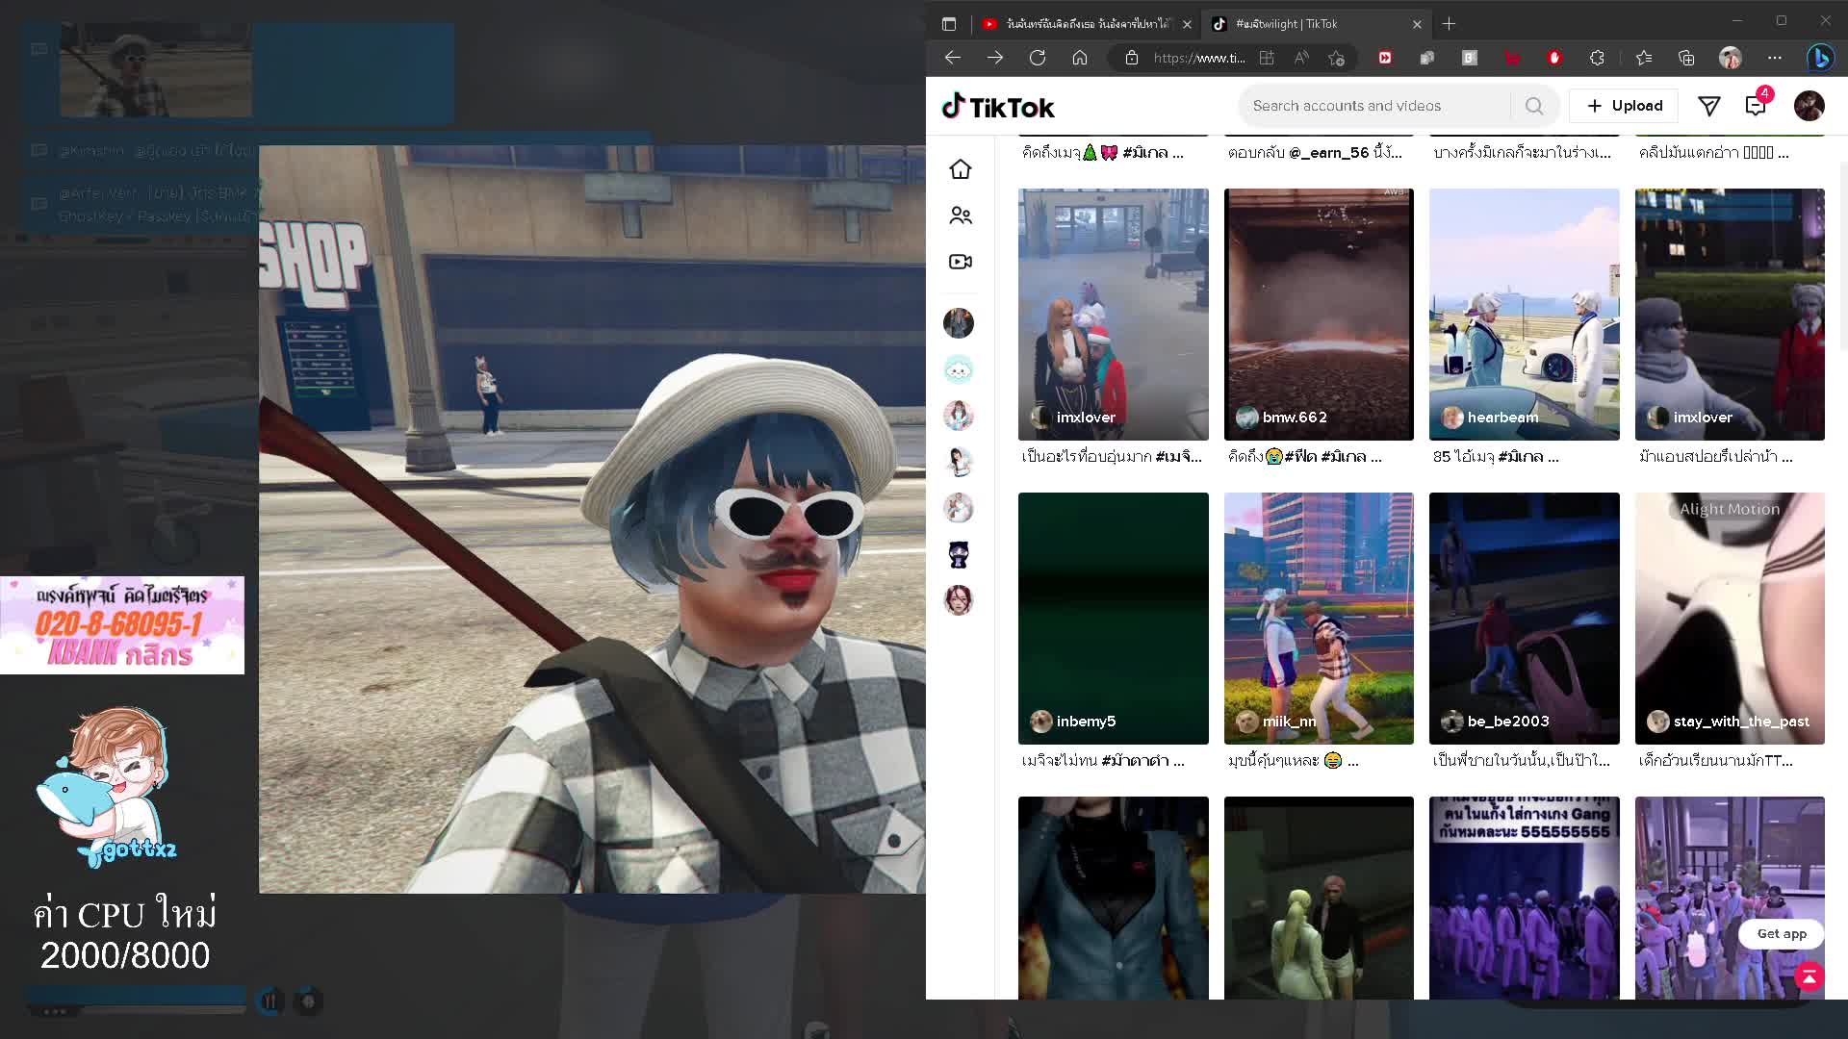Open the man and blonde woman video thumbnail
1848x1039 pixels.
[x=1319, y=898]
